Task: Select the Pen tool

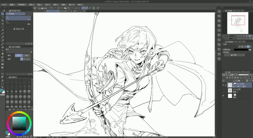Action: (3, 37)
